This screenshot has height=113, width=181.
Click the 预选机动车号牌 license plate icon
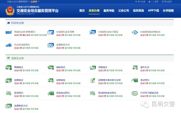[x=9, y=32]
